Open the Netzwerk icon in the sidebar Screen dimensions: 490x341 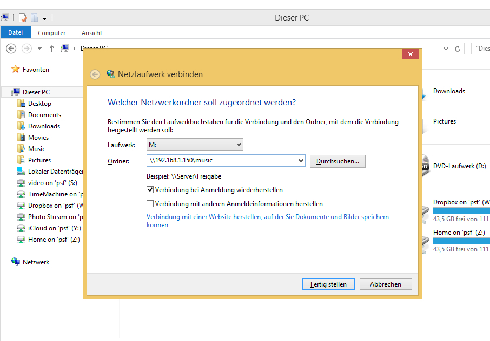pos(16,262)
